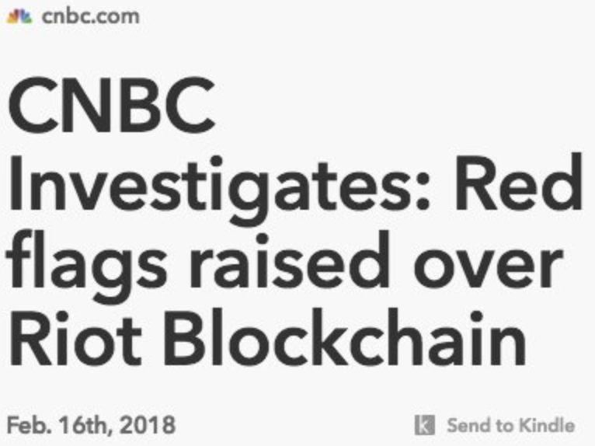The width and height of the screenshot is (595, 446).
Task: Click the word CNBC in headline
Action: point(111,105)
